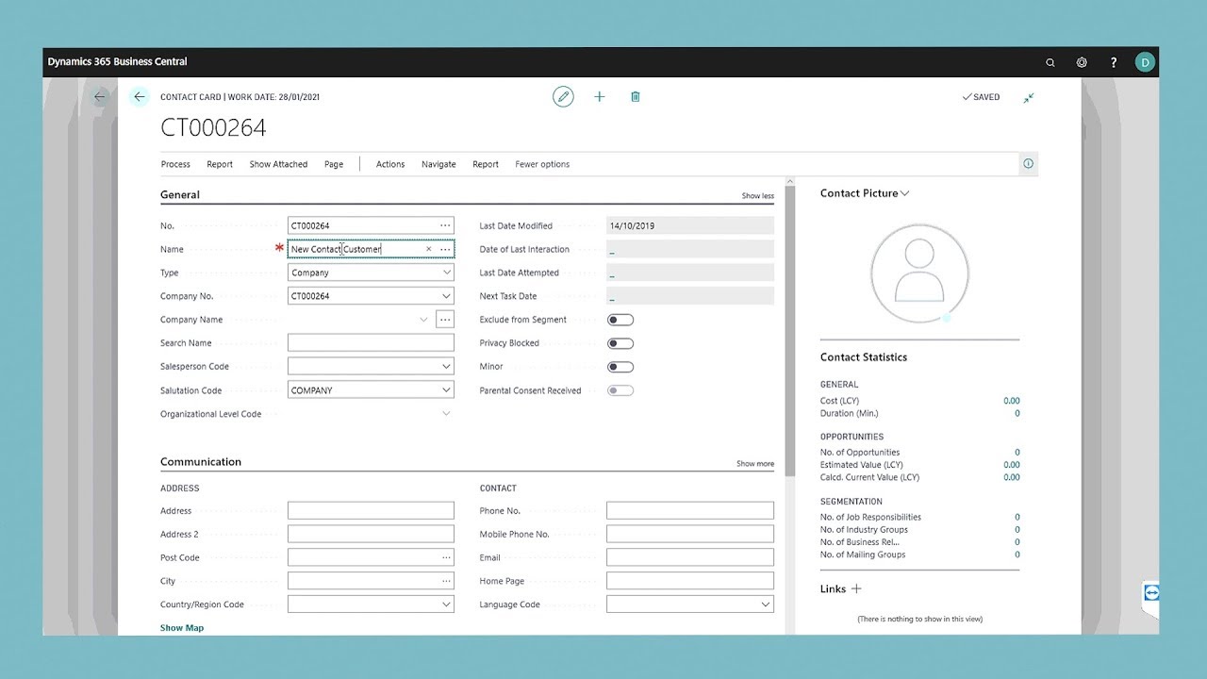
Task: Click Fewer options
Action: (542, 164)
